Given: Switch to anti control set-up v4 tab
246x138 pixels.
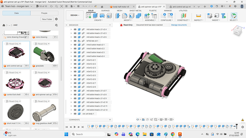Looking at the screenshot, I should [181, 7].
